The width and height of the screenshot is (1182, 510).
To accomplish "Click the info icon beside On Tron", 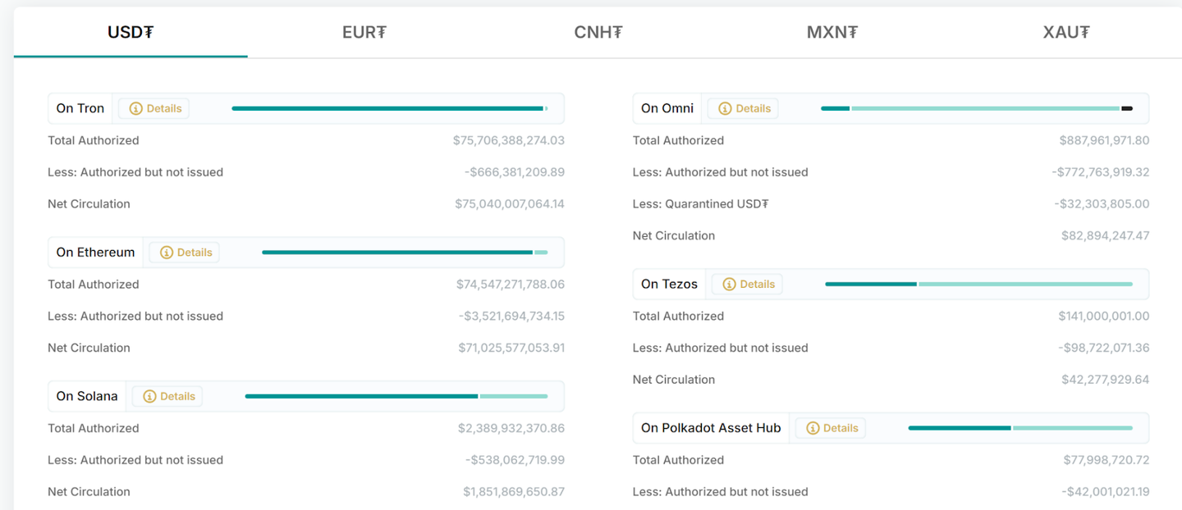I will (x=136, y=108).
